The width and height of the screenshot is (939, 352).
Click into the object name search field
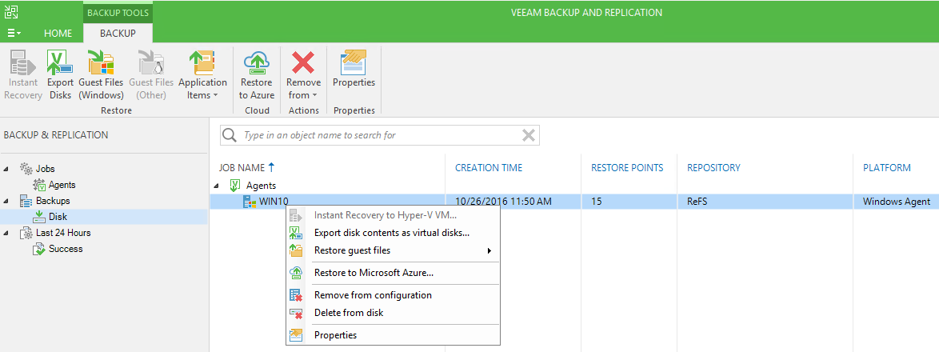click(380, 135)
